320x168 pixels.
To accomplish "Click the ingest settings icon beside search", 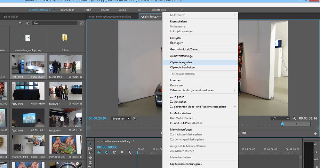I will click(82, 23).
